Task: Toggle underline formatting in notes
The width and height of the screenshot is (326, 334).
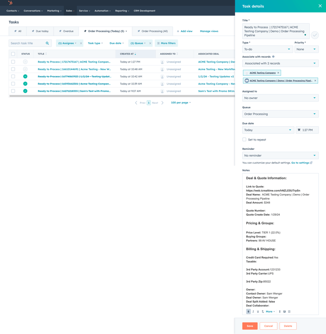Action: [258, 311]
